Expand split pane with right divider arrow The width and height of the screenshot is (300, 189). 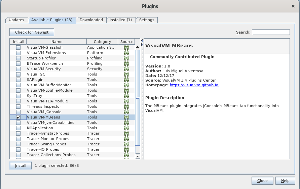(142, 45)
